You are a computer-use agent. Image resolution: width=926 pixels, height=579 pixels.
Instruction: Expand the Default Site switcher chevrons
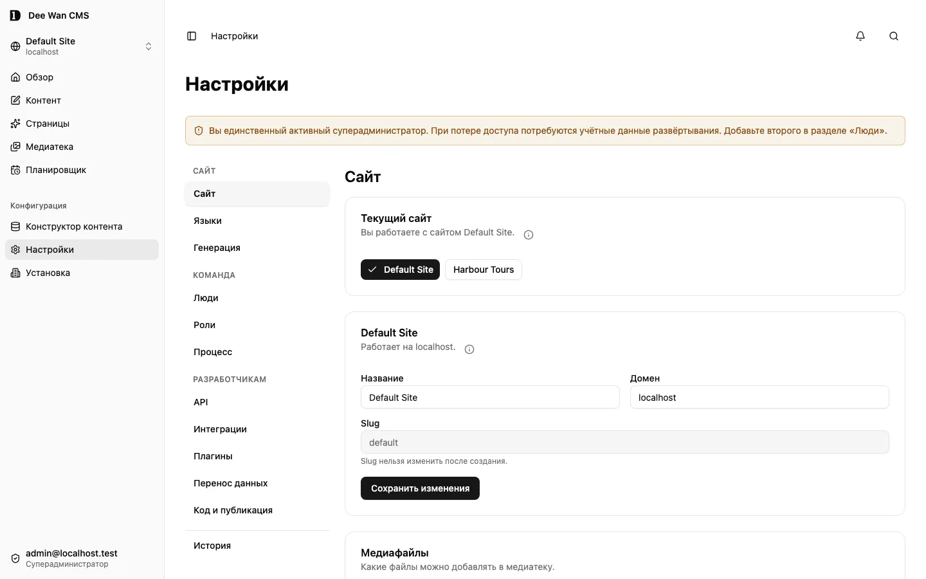(149, 46)
